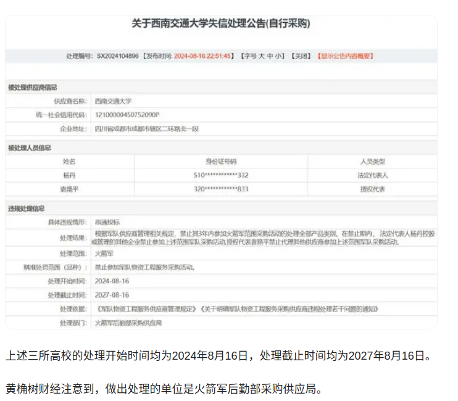Click column header 人员类型
The height and width of the screenshot is (401, 458).
pyautogui.click(x=372, y=162)
